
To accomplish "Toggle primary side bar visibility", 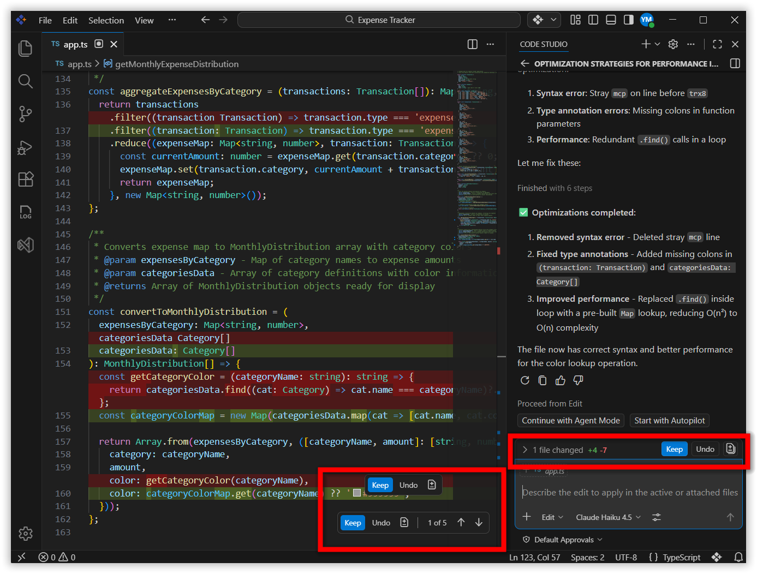I will coord(593,20).
